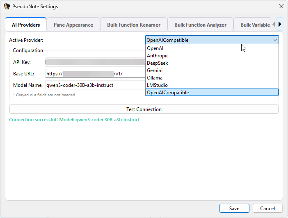
Task: Click the 'Active Provider:' label
Action: tap(26, 40)
